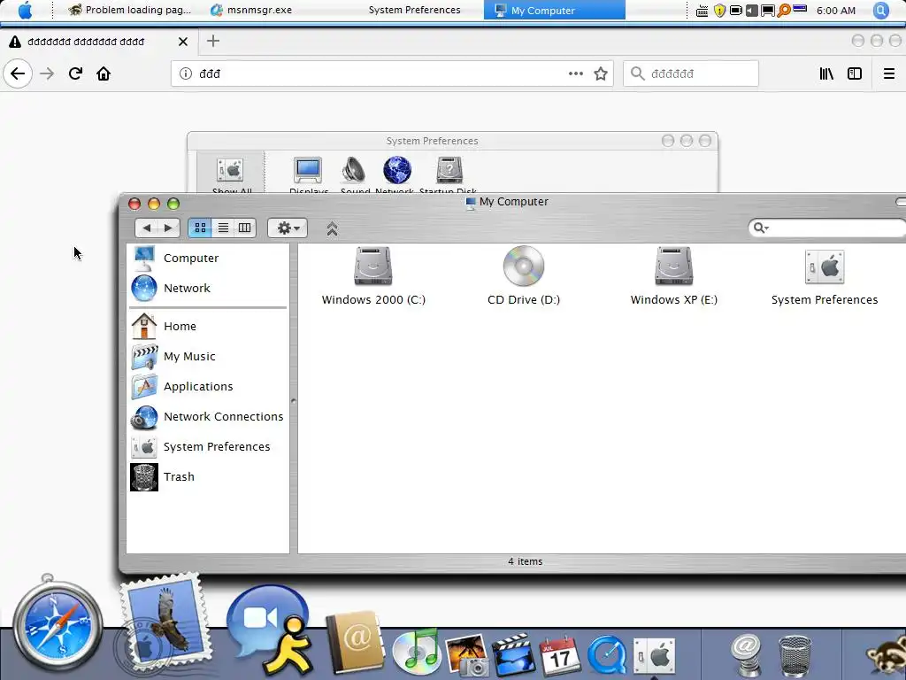Launch Address Book from the dock
Viewport: 906px width, 680px height.
[354, 641]
